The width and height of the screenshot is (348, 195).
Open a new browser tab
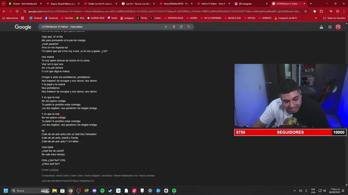coord(311,4)
